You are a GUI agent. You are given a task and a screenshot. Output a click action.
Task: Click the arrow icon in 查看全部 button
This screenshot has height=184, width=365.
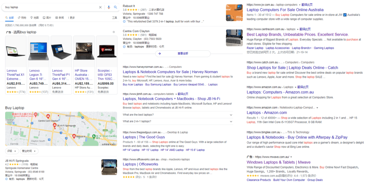160,53
